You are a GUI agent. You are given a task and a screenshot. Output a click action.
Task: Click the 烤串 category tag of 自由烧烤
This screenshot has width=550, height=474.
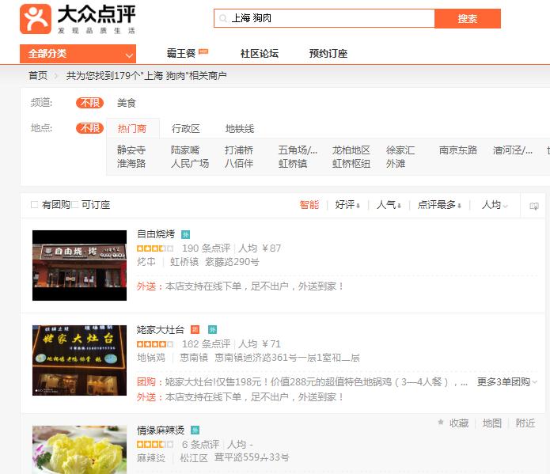146,262
